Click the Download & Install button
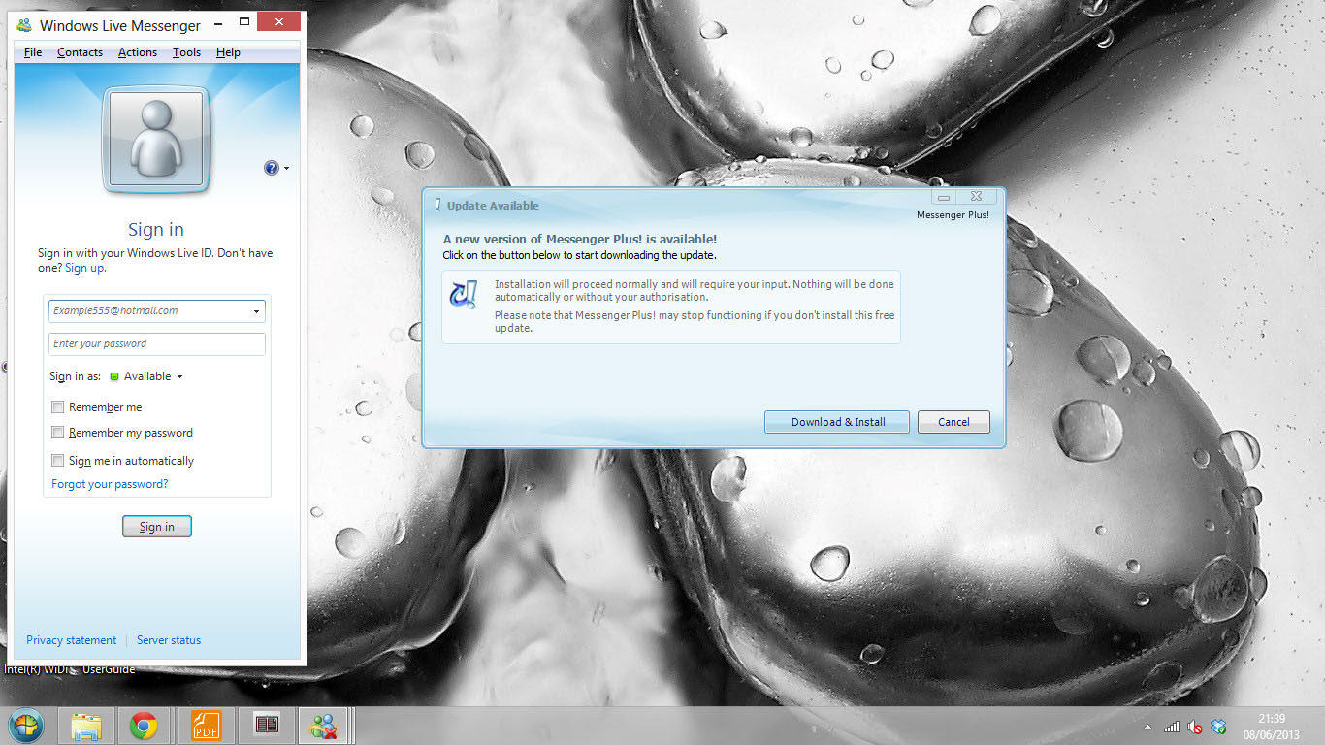The image size is (1325, 745). [x=837, y=422]
